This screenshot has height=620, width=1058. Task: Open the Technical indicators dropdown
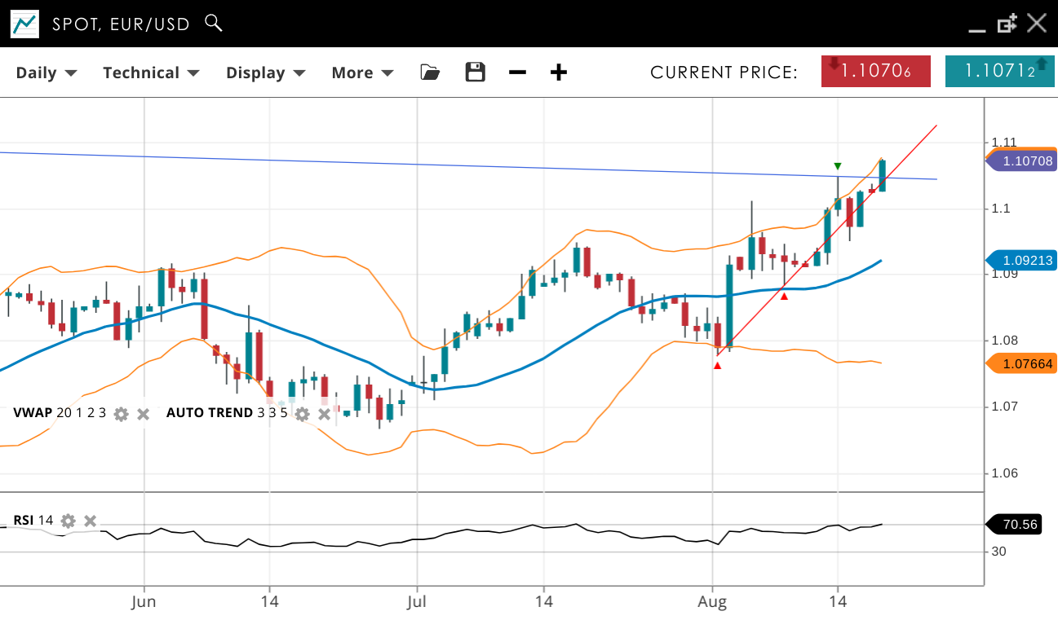pos(151,73)
